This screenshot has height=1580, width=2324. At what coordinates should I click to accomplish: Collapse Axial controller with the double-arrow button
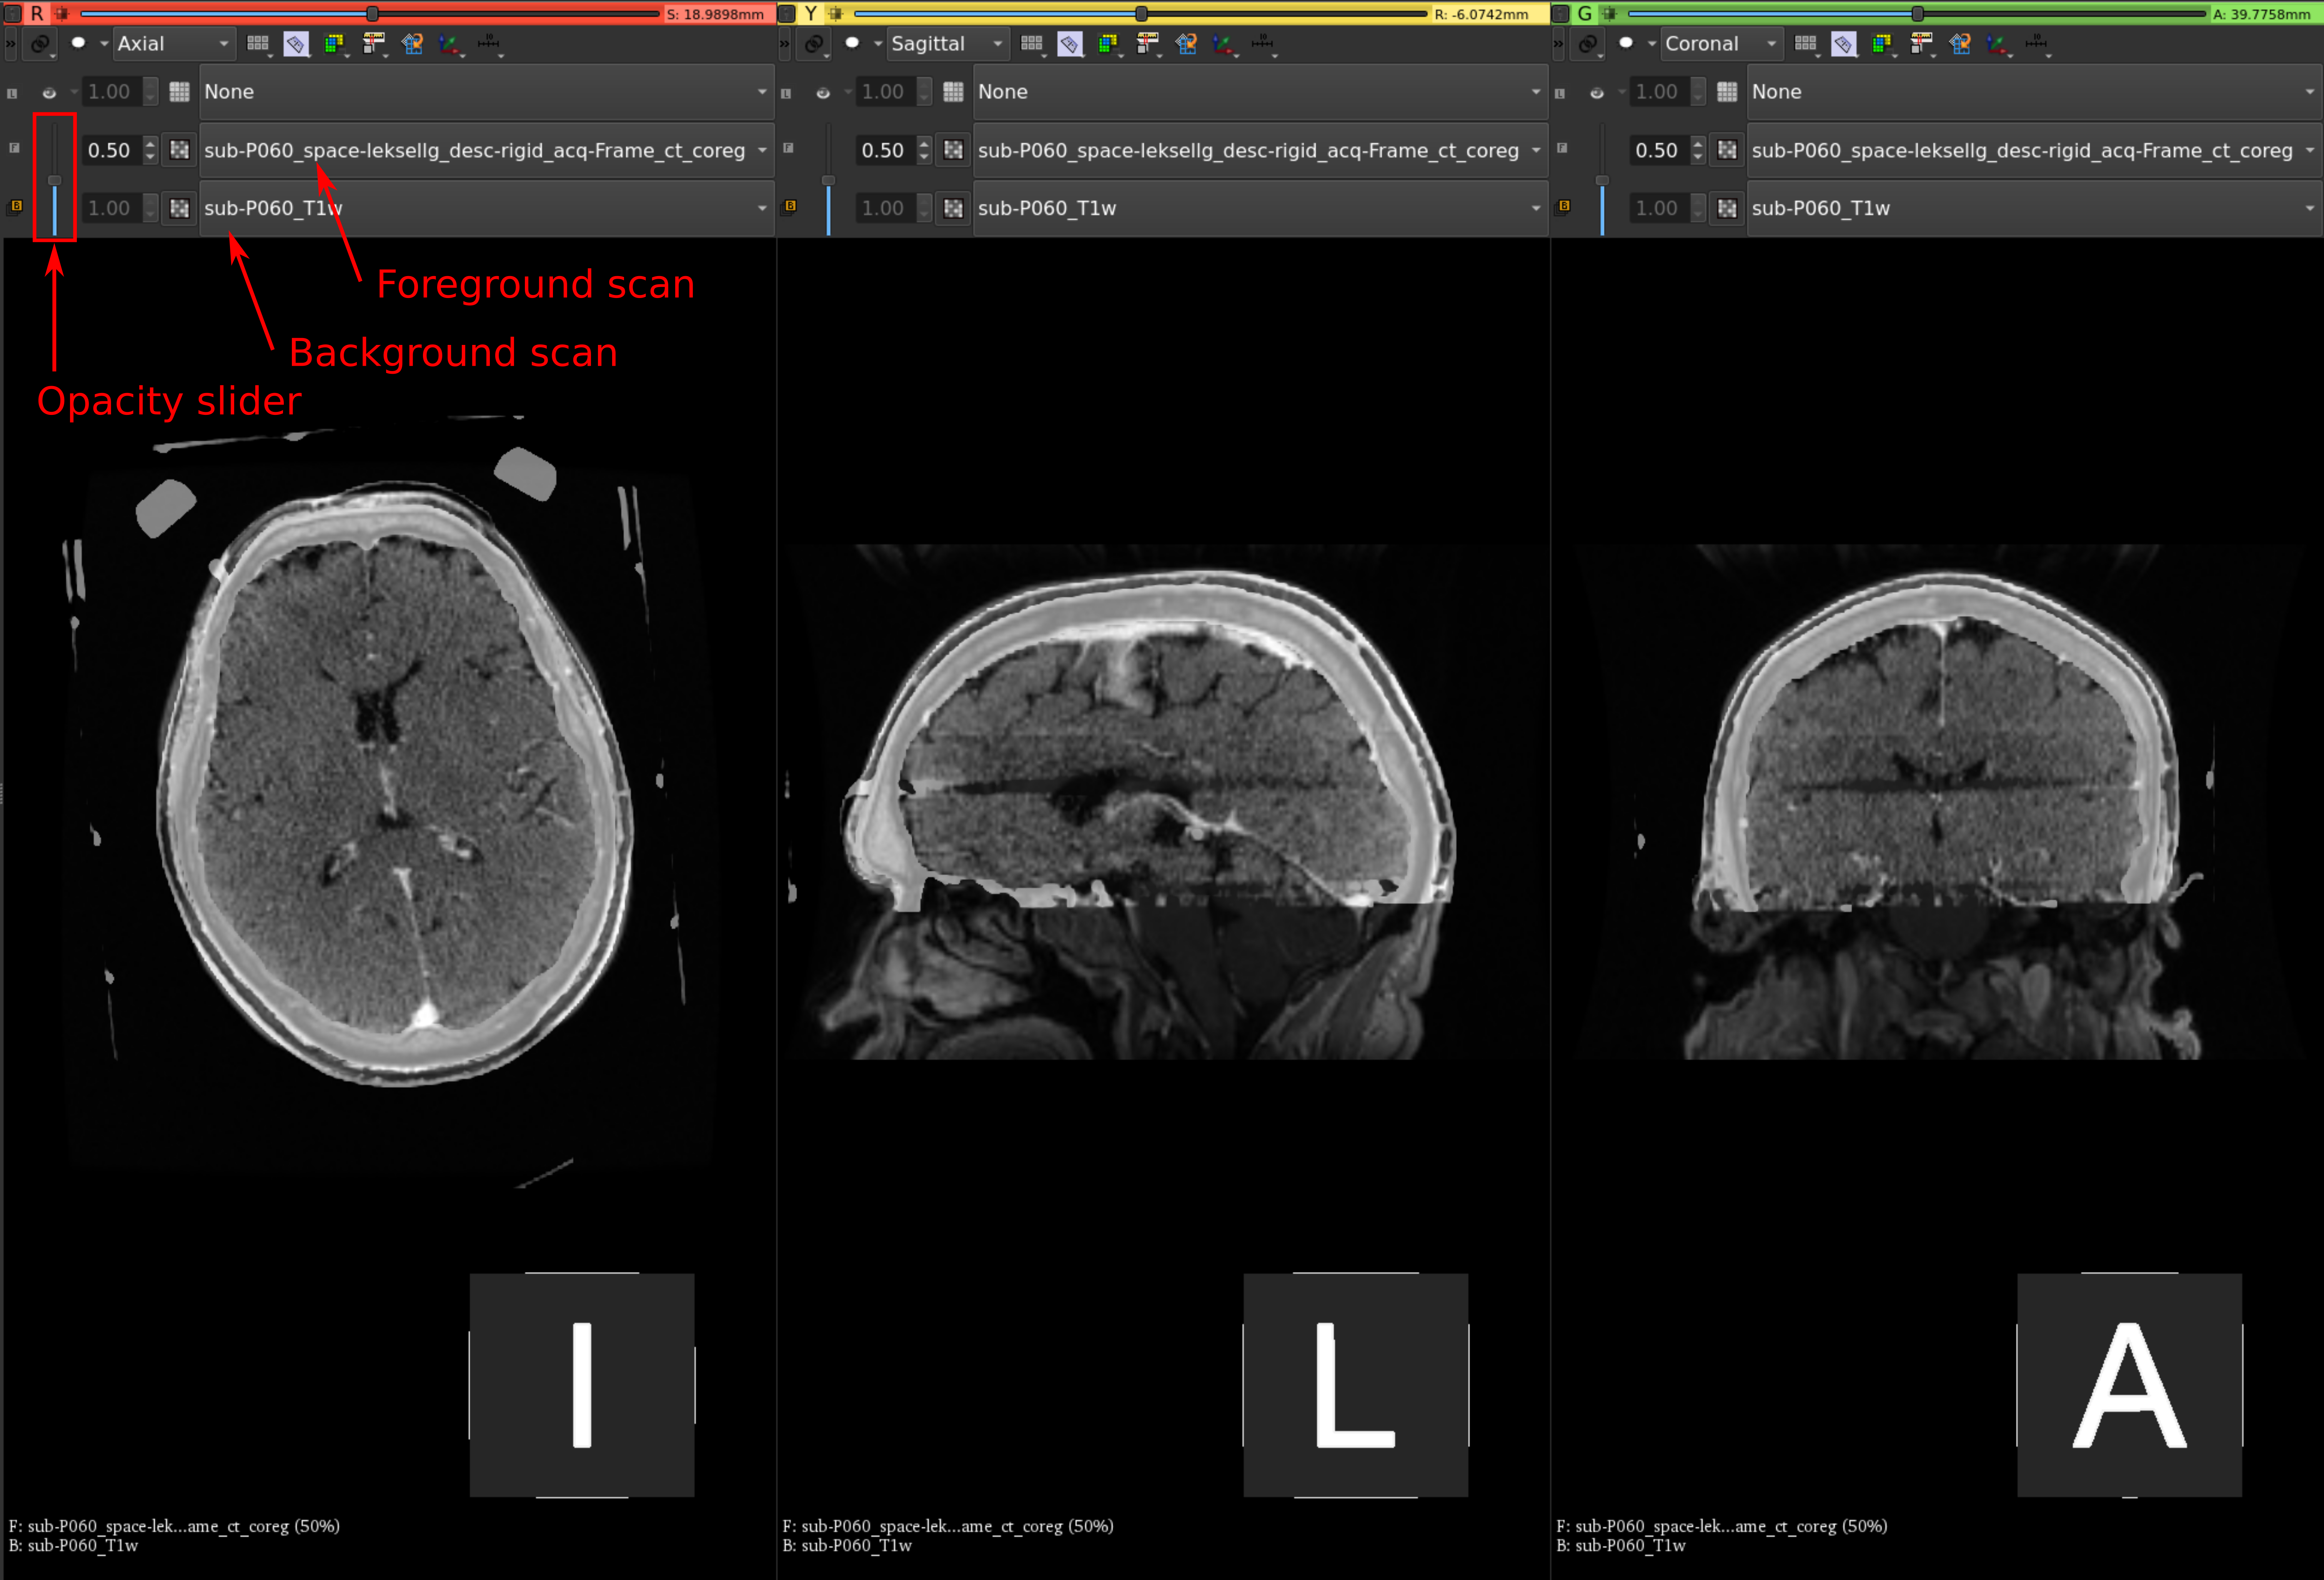[11, 44]
